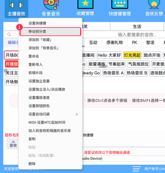The image size is (165, 173).
Task: Open the PK sub-tab
Action: pyautogui.click(x=134, y=43)
